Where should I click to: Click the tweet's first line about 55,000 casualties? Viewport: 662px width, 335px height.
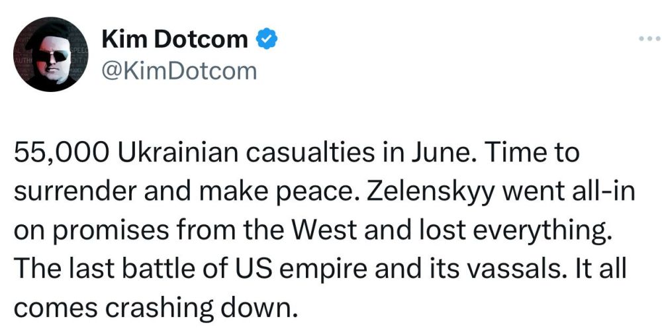pyautogui.click(x=265, y=154)
